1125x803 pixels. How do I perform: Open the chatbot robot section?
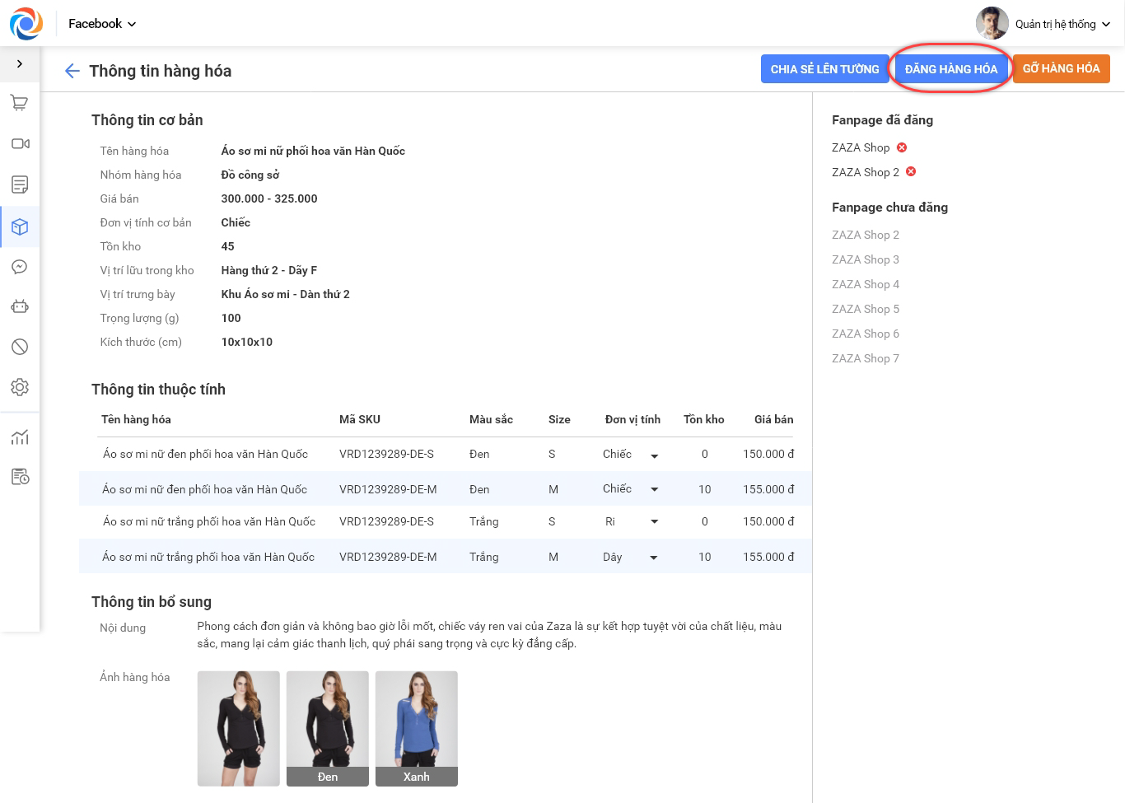tap(20, 306)
